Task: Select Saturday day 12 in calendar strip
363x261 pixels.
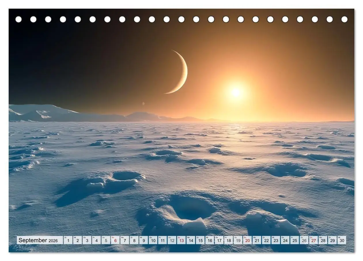Action: click(x=172, y=240)
